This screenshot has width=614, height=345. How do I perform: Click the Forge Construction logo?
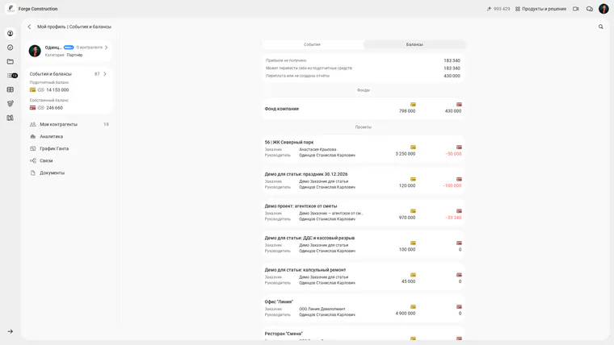coord(11,9)
